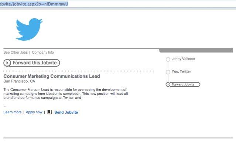The image size is (236, 141).
Task: Open the See Other Jobs link
Action: tap(16, 53)
